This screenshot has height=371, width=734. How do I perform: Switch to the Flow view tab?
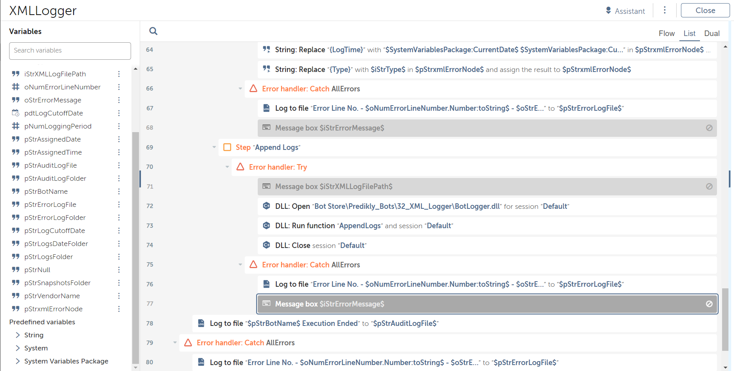pos(666,34)
